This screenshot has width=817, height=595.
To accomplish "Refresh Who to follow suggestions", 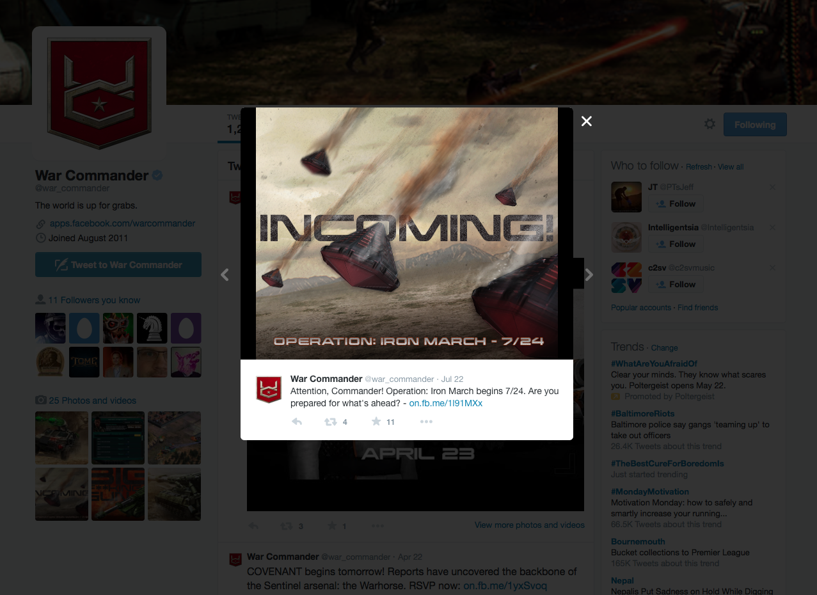I will (x=699, y=167).
